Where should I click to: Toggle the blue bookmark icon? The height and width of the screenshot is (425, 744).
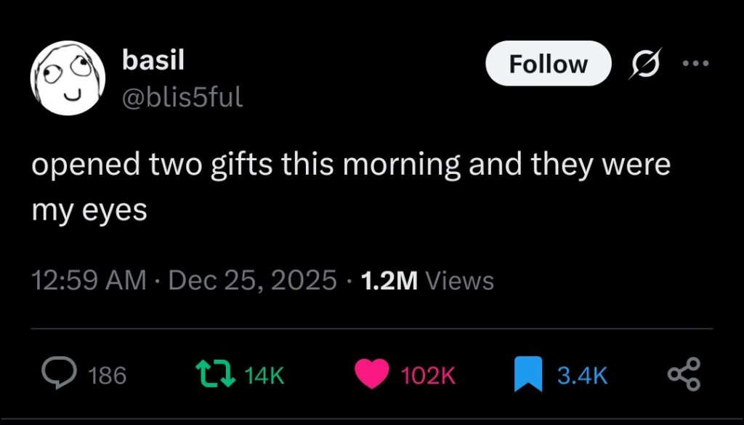[524, 374]
